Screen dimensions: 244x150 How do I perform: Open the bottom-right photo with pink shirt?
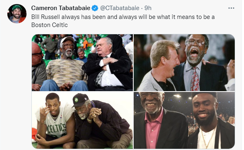coord(184,120)
